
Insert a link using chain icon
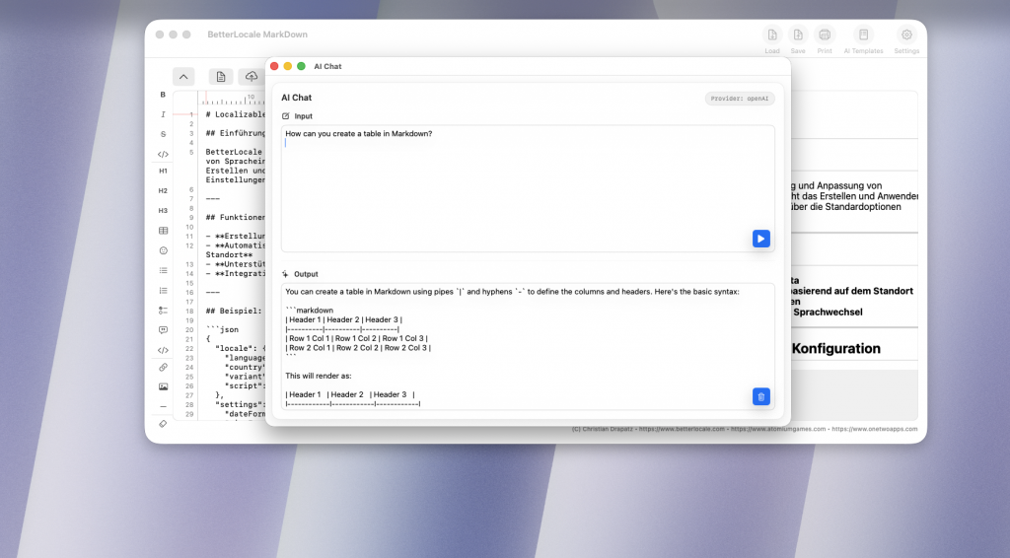163,367
